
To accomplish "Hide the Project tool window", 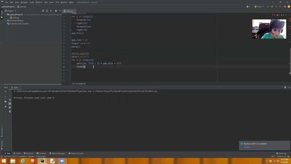I will [x=60, y=11].
